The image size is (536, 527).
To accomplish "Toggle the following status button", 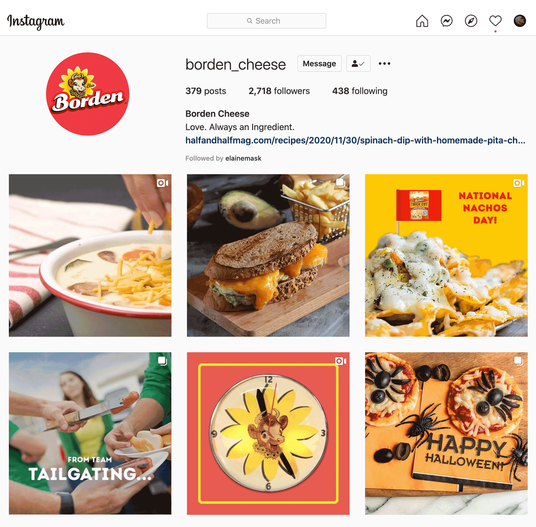I will tap(358, 64).
